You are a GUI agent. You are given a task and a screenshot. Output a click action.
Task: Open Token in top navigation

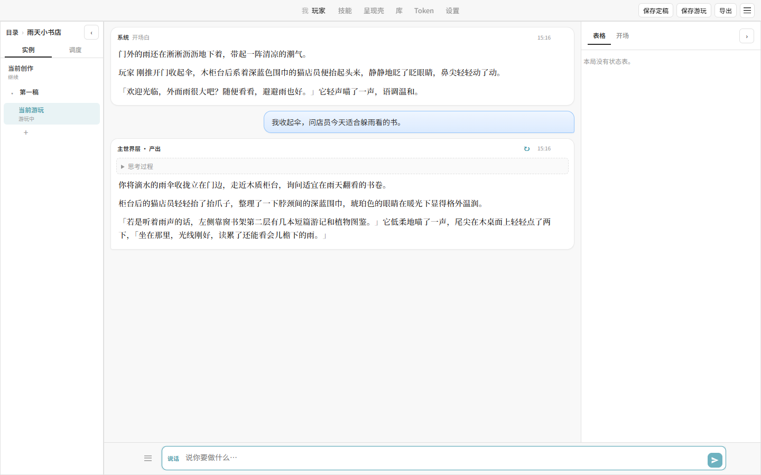coord(424,11)
